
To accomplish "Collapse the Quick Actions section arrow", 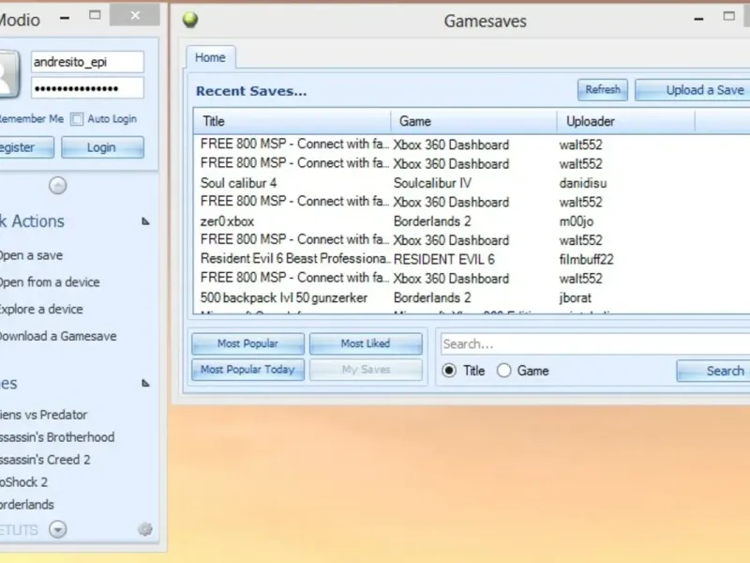I will (x=145, y=221).
